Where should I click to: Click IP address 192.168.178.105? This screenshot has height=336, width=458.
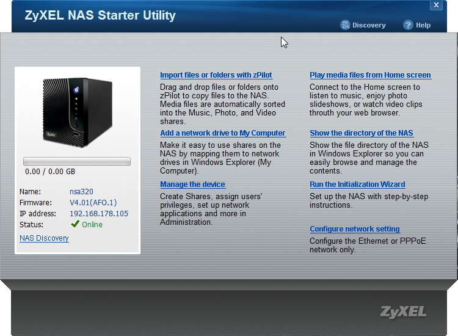coord(99,214)
